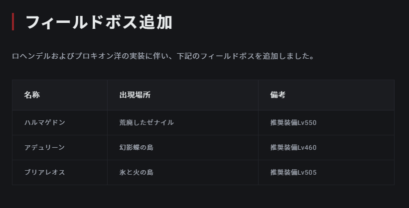Click the 荒廃したゼナイル location cell
Screen dimensions: 409x208
click(183, 123)
